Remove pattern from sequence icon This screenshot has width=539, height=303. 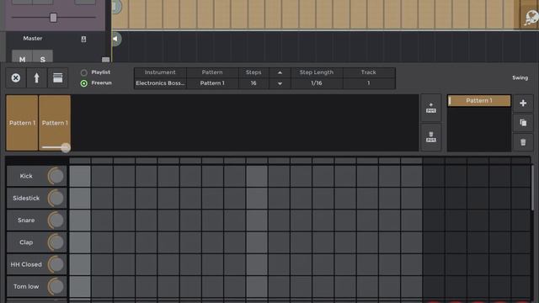click(x=431, y=137)
